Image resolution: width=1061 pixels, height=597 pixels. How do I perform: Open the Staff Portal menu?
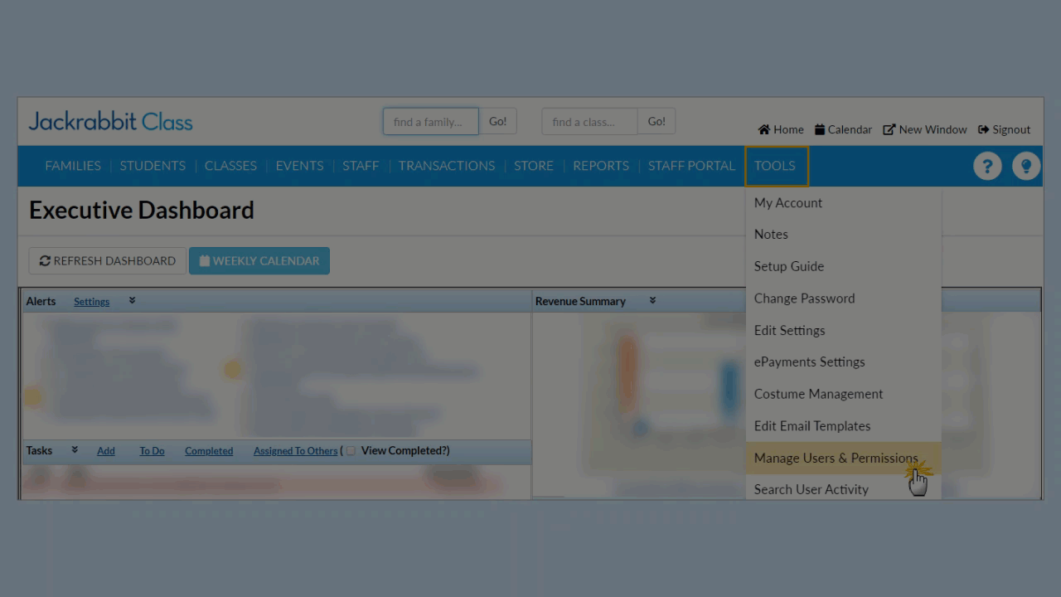[691, 166]
